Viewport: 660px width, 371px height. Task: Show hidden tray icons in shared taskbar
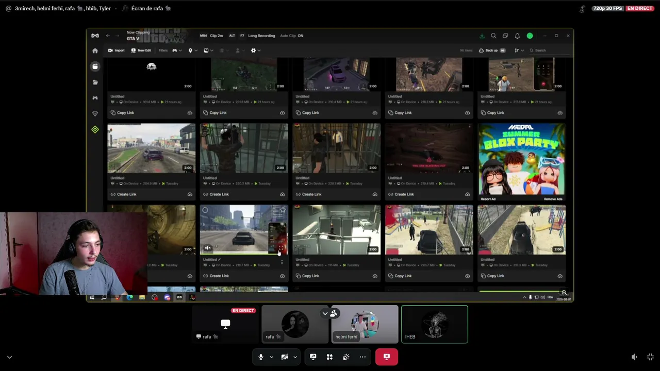[x=524, y=297]
